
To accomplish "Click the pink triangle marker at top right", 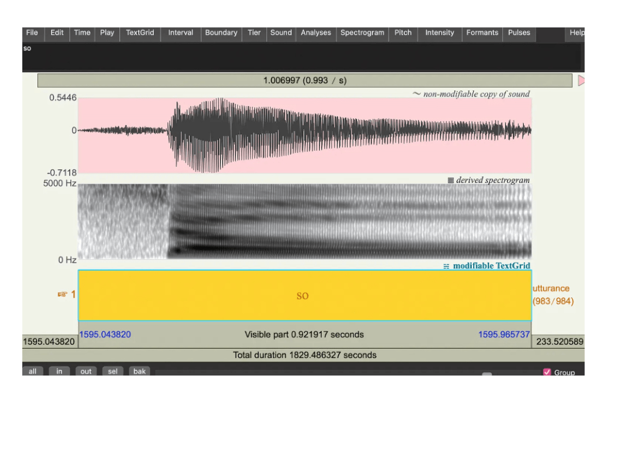I will point(581,81).
